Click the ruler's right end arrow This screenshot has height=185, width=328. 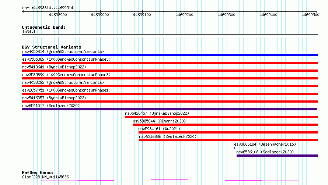[x=316, y=11]
